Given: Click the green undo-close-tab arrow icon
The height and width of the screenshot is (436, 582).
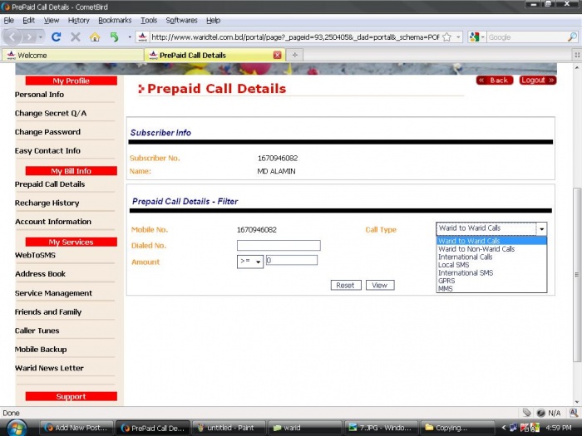Looking at the screenshot, I should tap(115, 37).
